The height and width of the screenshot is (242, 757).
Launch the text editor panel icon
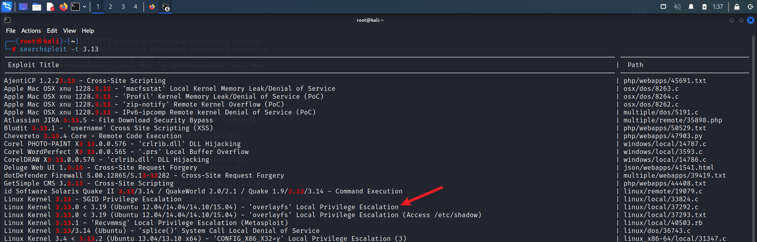tap(50, 7)
